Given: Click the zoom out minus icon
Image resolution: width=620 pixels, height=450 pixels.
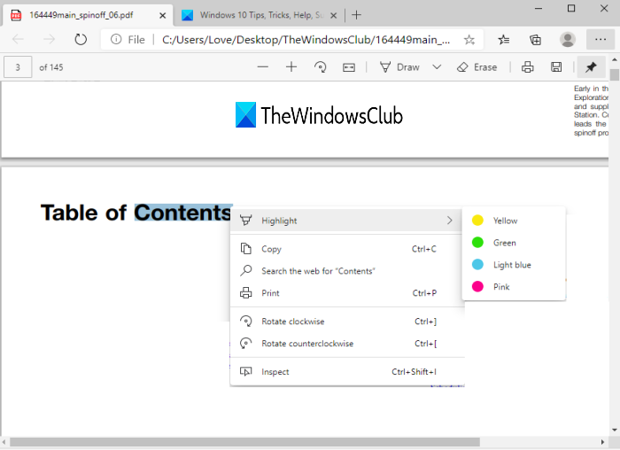Looking at the screenshot, I should pos(262,67).
